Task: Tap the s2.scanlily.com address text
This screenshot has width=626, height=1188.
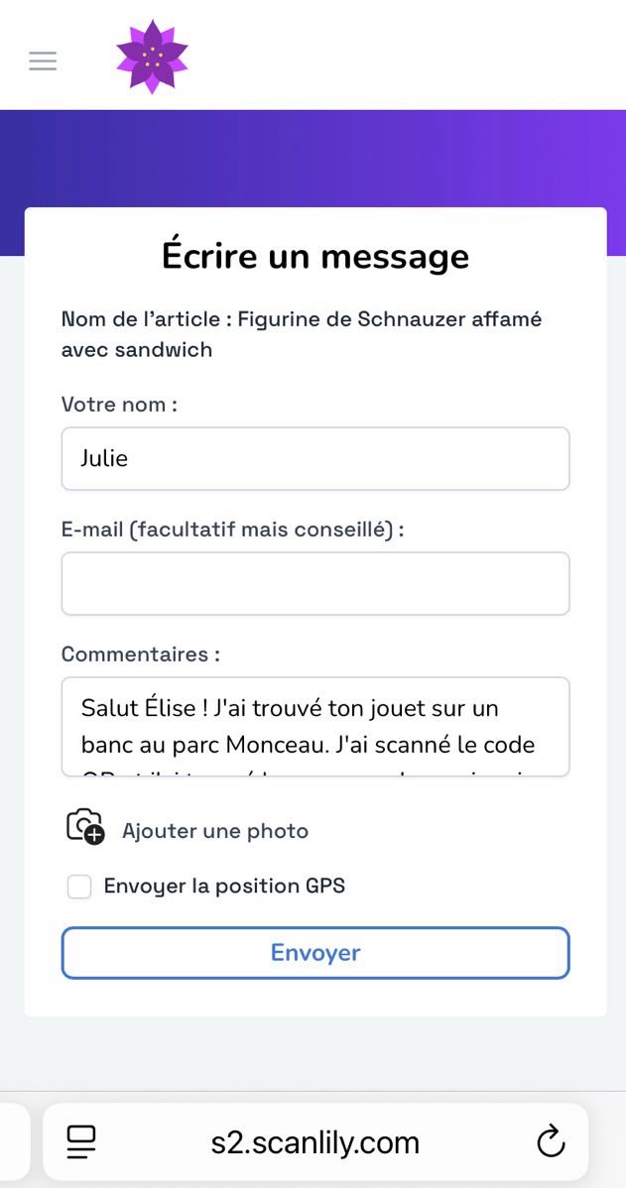Action: pyautogui.click(x=314, y=1142)
